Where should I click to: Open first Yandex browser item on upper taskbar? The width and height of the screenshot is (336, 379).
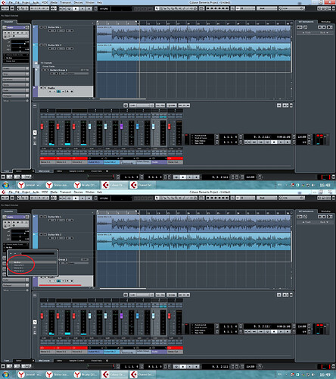coord(30,185)
